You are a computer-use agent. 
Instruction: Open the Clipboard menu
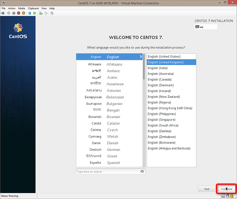(x=33, y=8)
